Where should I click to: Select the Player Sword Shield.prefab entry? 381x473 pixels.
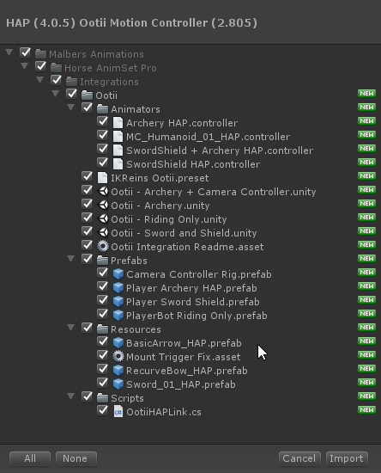coord(192,302)
